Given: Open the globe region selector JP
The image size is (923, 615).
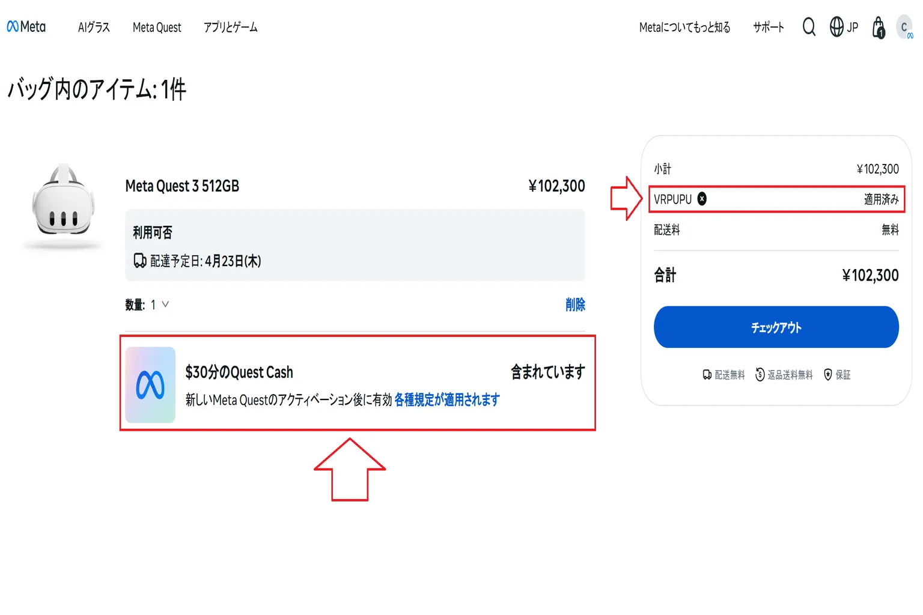Looking at the screenshot, I should click(844, 27).
